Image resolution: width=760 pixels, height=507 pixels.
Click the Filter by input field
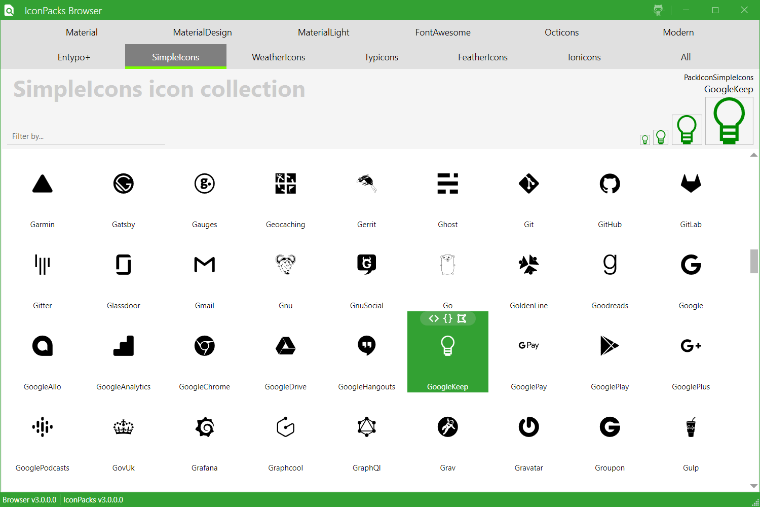click(x=86, y=136)
